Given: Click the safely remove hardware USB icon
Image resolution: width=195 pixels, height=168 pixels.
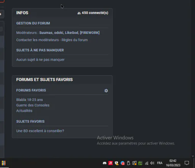Looking at the screenshot, I should click(128, 163).
